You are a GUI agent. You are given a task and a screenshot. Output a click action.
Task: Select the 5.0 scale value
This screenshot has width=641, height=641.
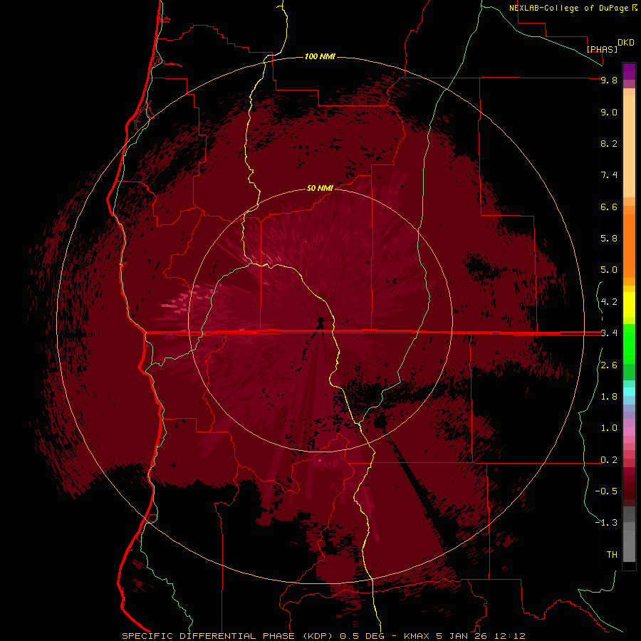[609, 270]
